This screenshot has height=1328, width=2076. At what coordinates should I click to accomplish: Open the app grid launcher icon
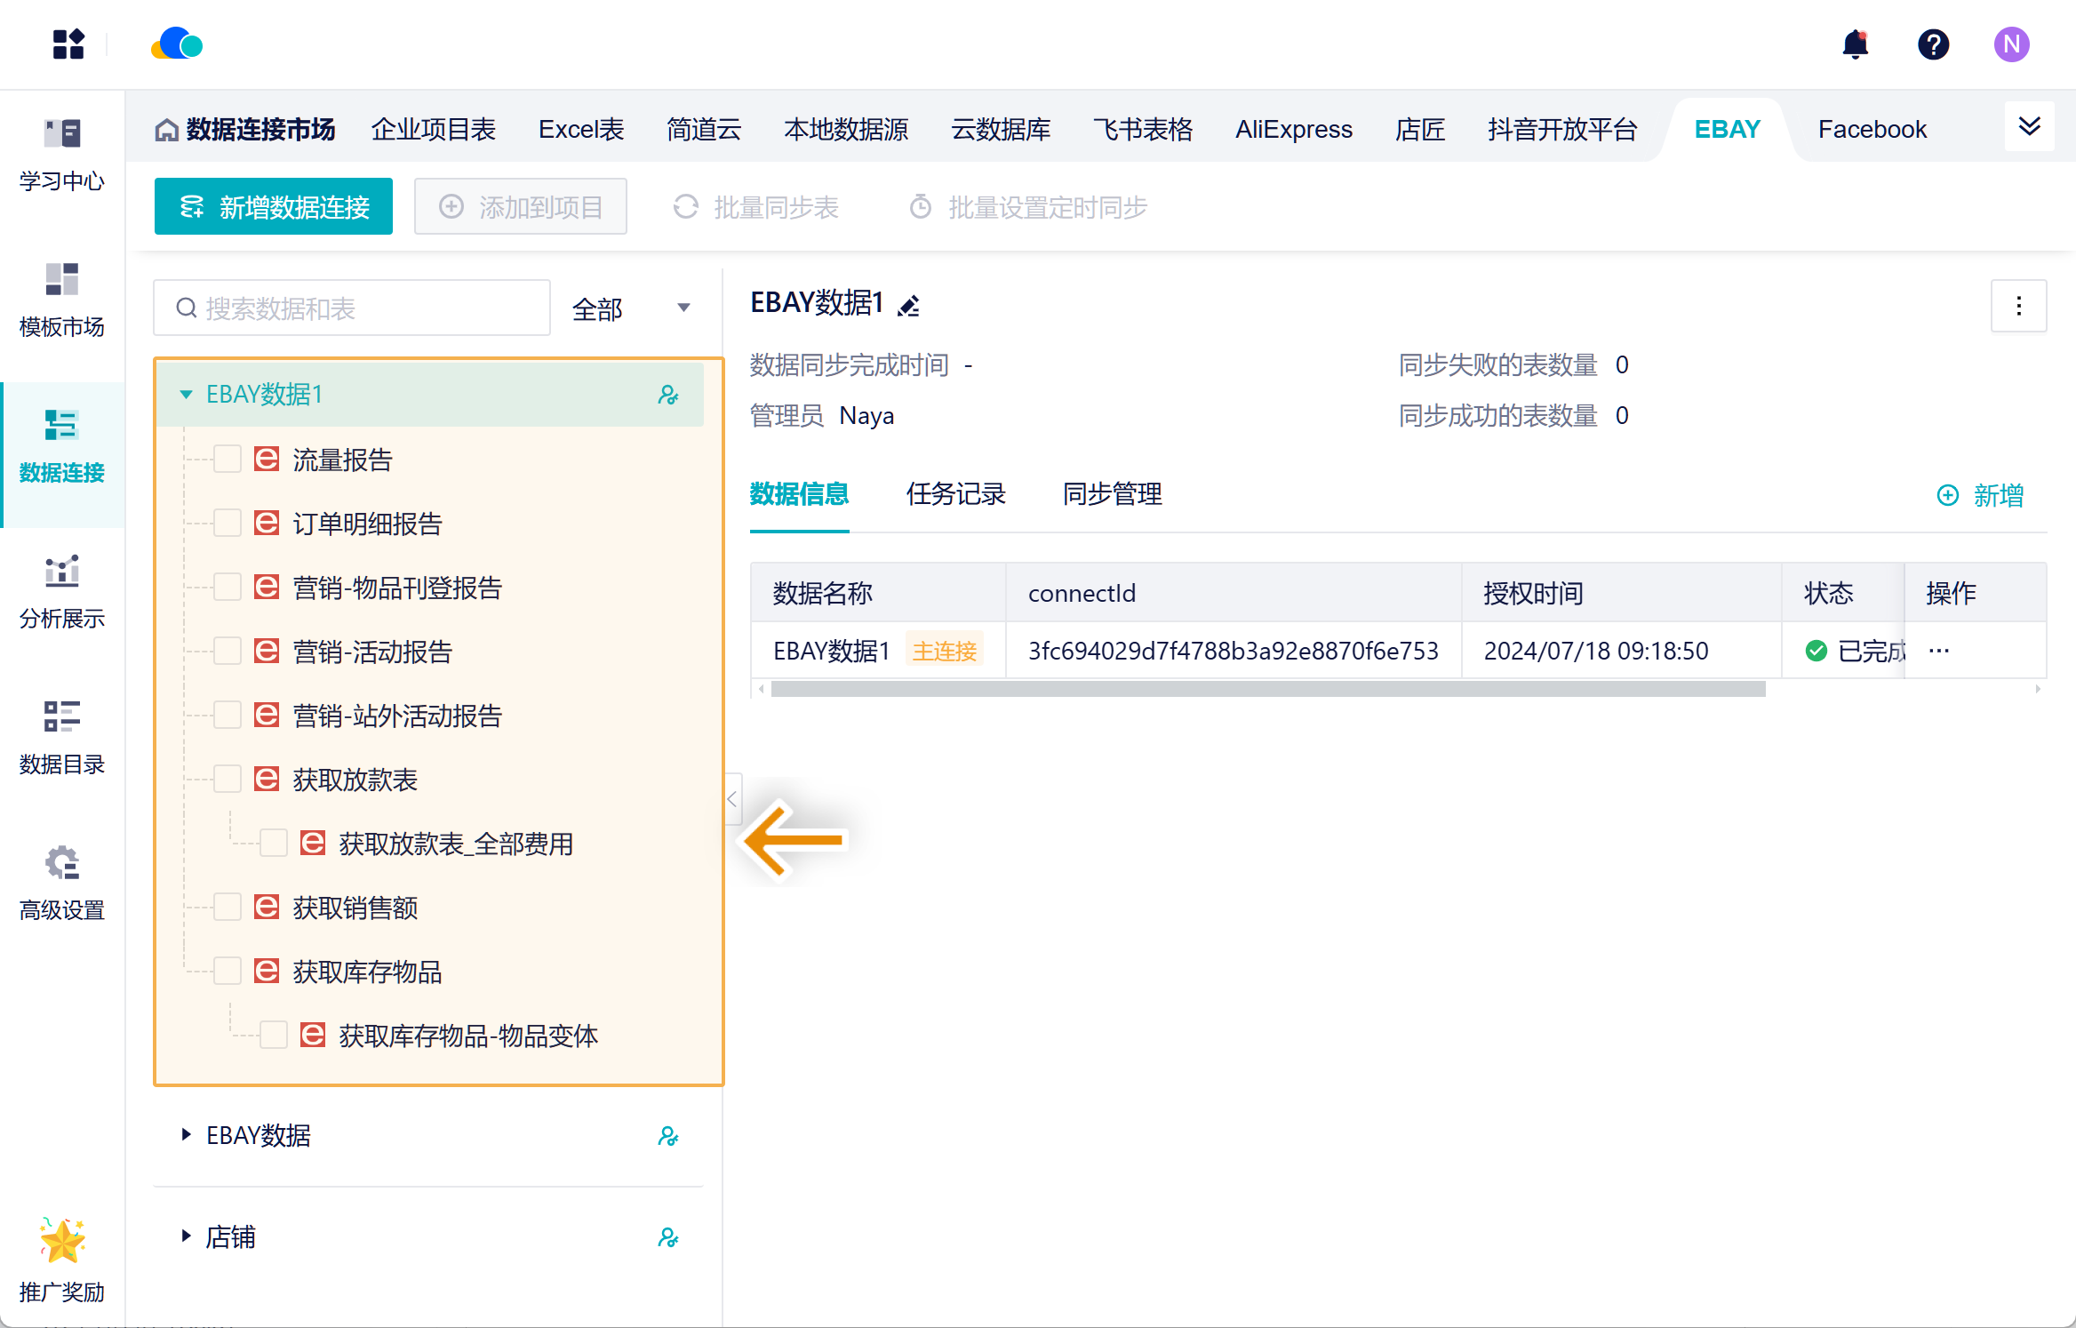(x=68, y=44)
